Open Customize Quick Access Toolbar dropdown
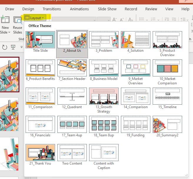 tap(21, 47)
